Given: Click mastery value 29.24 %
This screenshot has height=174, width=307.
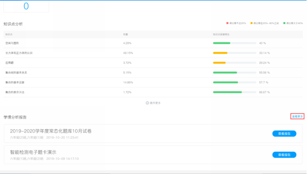Looking at the screenshot, I should point(264,63).
